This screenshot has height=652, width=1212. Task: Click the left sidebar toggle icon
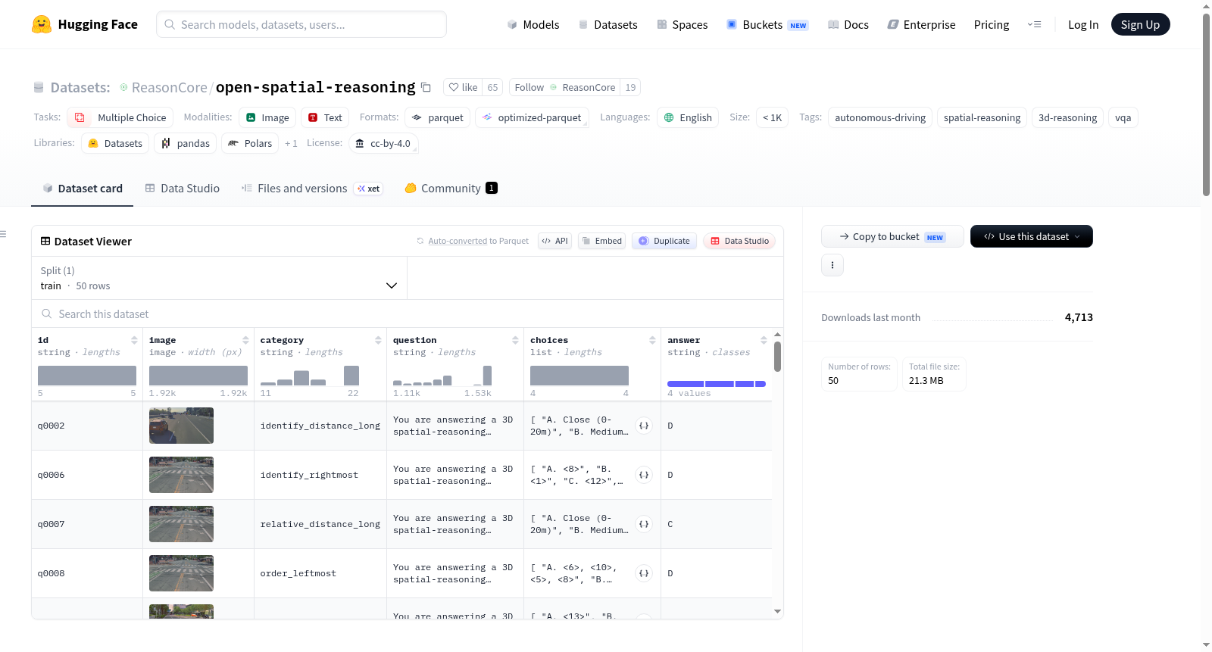(x=4, y=234)
